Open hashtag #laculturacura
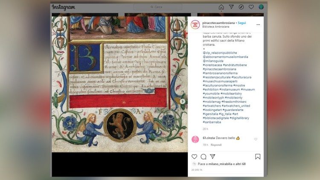Screen dimensions: 320x180 (x=241, y=77)
